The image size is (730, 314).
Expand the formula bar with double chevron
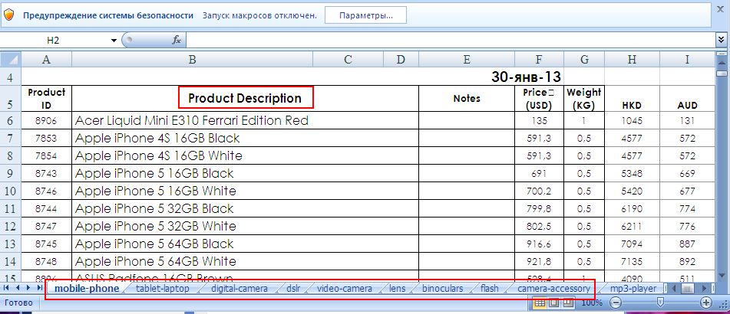722,41
